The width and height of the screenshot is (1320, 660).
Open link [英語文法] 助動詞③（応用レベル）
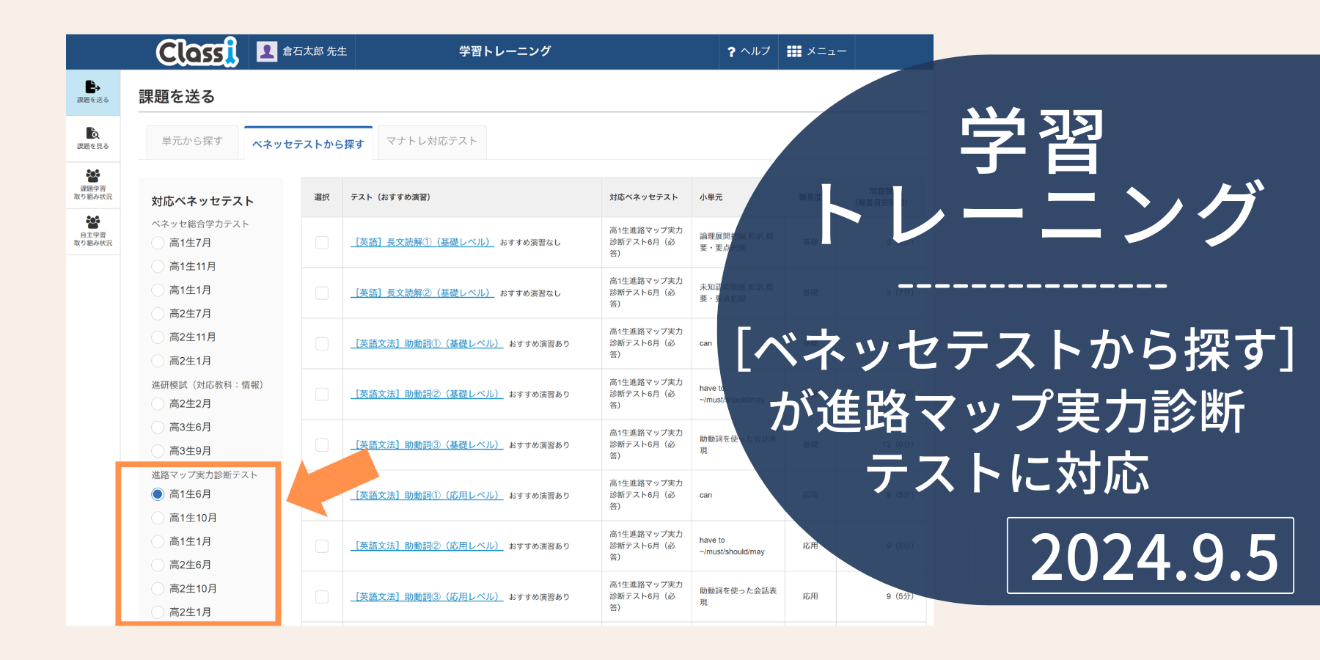coord(427,596)
